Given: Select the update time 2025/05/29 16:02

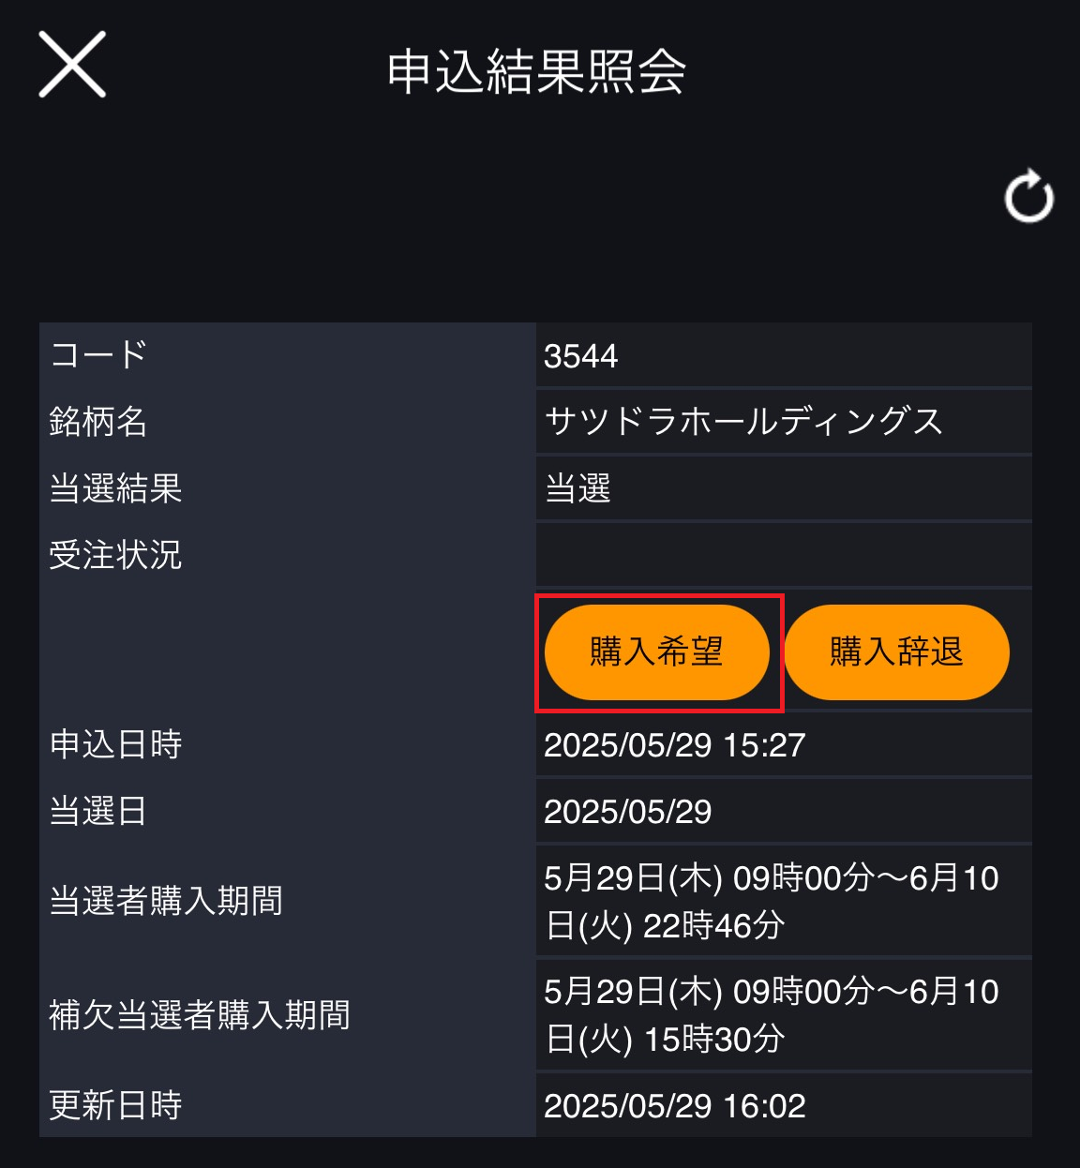Looking at the screenshot, I should (674, 1106).
